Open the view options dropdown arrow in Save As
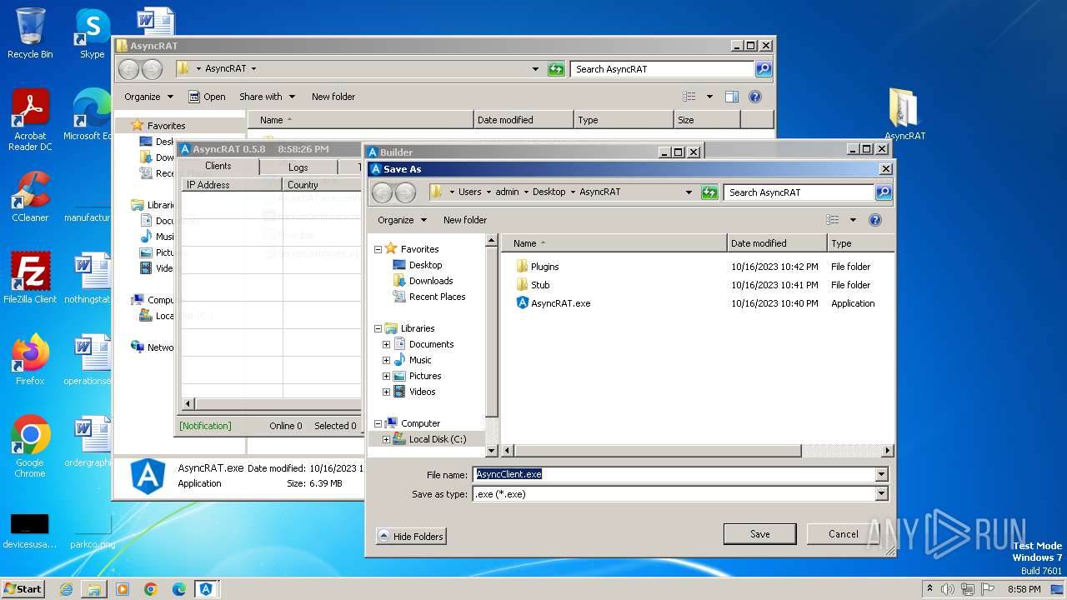This screenshot has width=1067, height=600. pyautogui.click(x=853, y=220)
